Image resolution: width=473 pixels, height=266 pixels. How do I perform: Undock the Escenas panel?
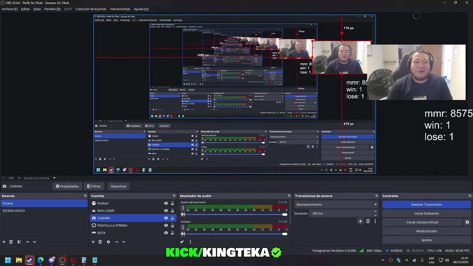[x=85, y=196]
